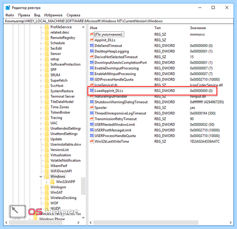Click the ShutdownWarningDialogTimeout DWORD icon

pyautogui.click(x=92, y=102)
